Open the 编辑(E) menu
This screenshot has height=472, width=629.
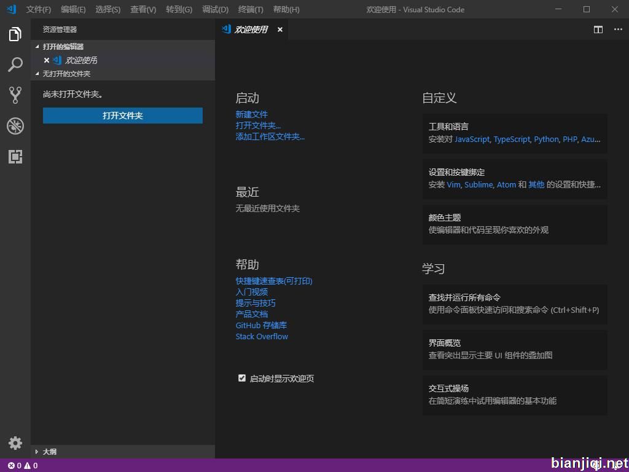73,9
